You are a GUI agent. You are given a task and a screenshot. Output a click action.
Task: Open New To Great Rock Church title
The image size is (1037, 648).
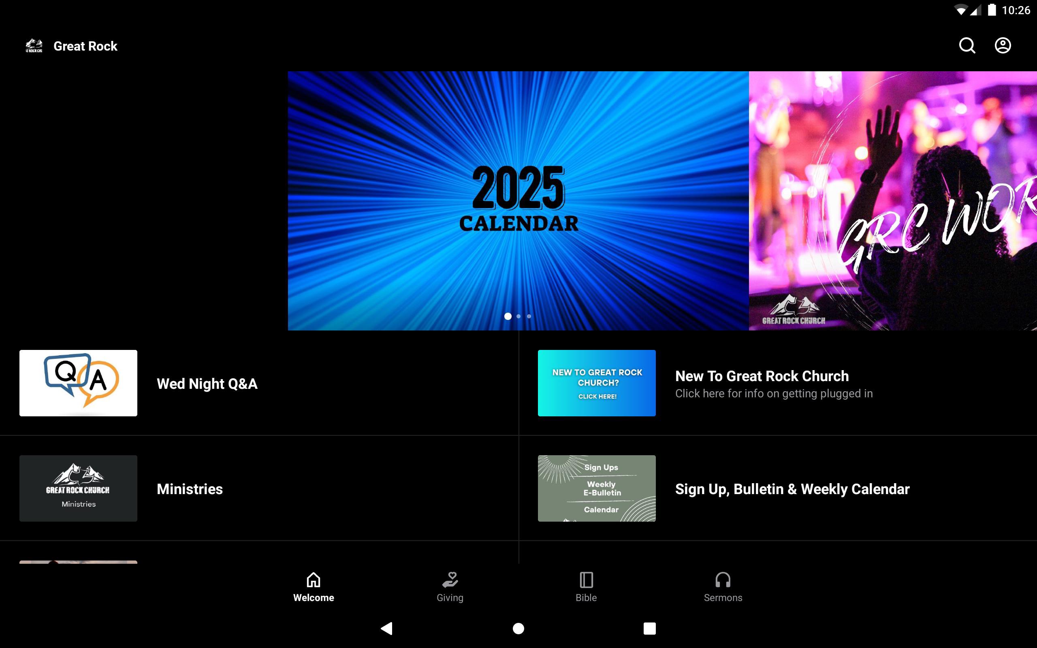[762, 376]
